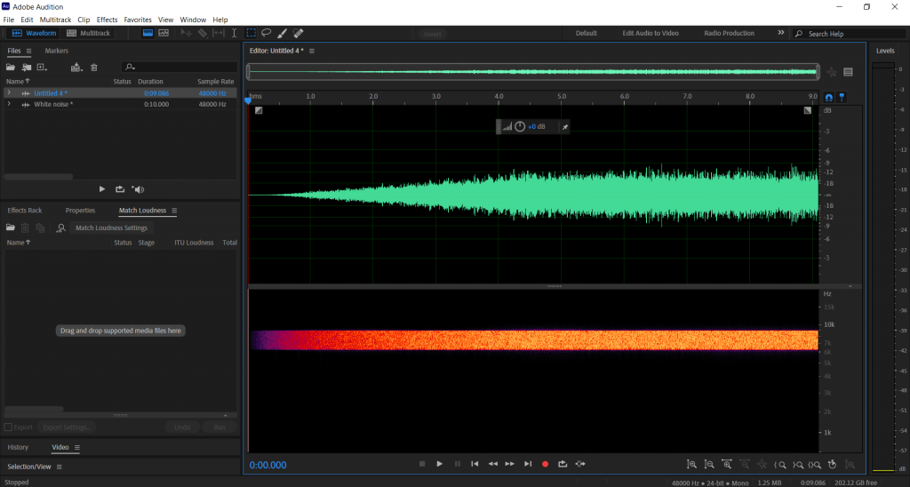910x487 pixels.
Task: Click the Import File icon in Files panel
Action: [x=27, y=67]
